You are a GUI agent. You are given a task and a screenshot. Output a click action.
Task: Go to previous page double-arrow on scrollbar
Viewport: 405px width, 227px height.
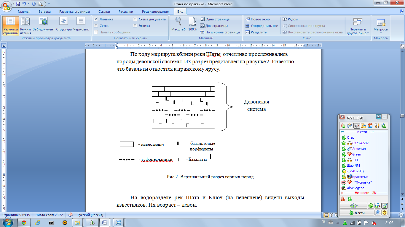[x=402, y=200]
